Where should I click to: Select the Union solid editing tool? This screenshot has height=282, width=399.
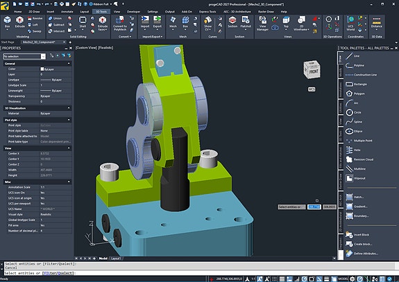[x=55, y=18]
